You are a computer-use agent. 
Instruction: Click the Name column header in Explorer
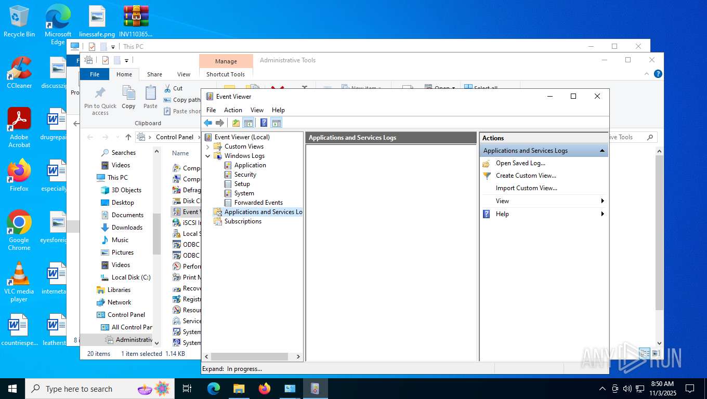pyautogui.click(x=180, y=153)
